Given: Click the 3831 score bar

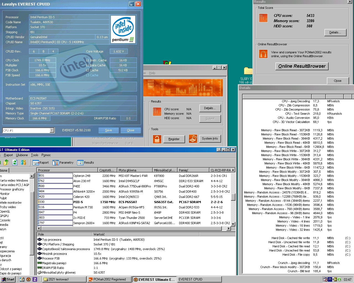Looking at the screenshot, I should (x=55, y=175).
